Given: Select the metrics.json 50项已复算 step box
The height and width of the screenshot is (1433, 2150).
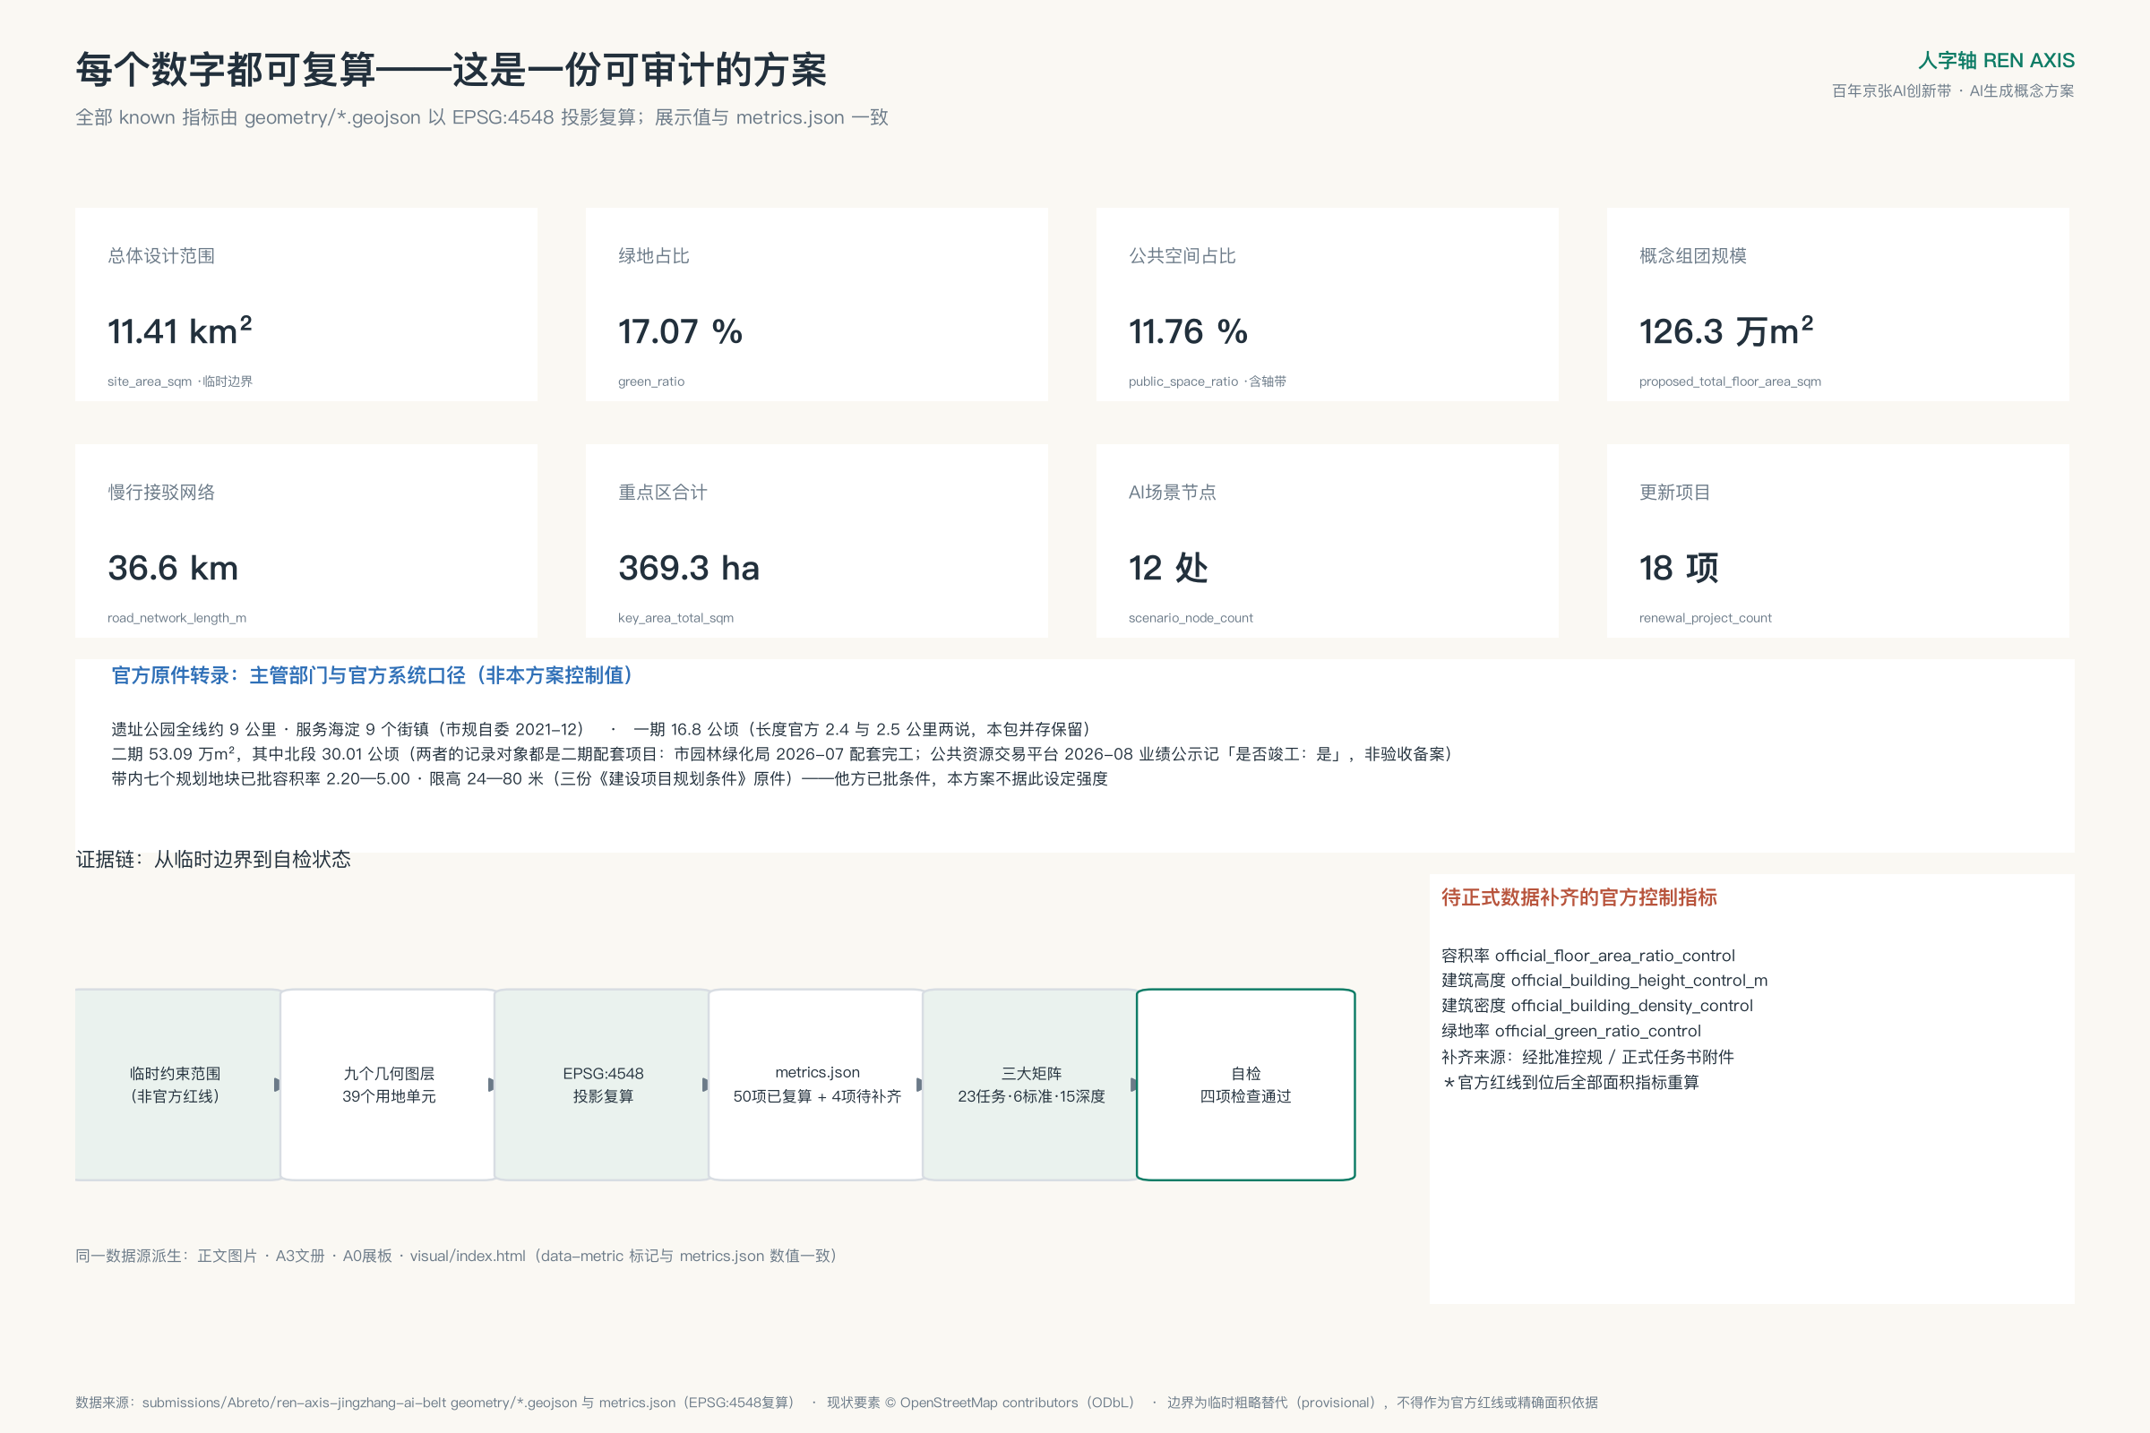Looking at the screenshot, I should click(x=816, y=1085).
